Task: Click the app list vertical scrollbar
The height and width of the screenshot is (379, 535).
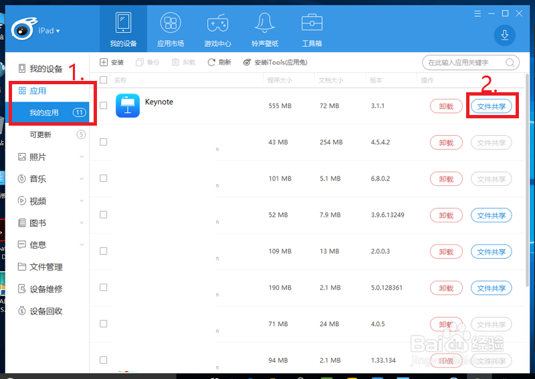Action: pos(528,179)
